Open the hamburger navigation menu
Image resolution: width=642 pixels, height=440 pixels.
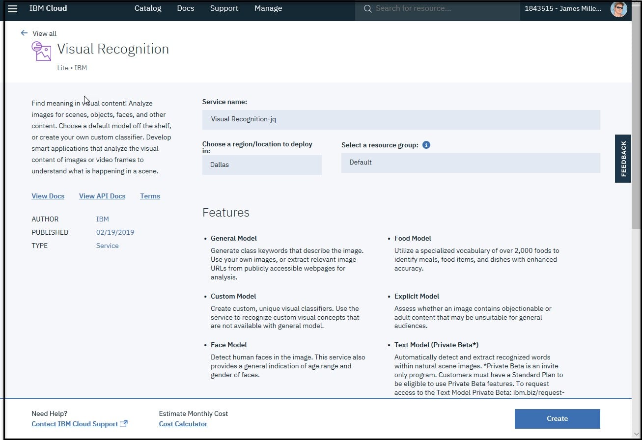[x=12, y=9]
